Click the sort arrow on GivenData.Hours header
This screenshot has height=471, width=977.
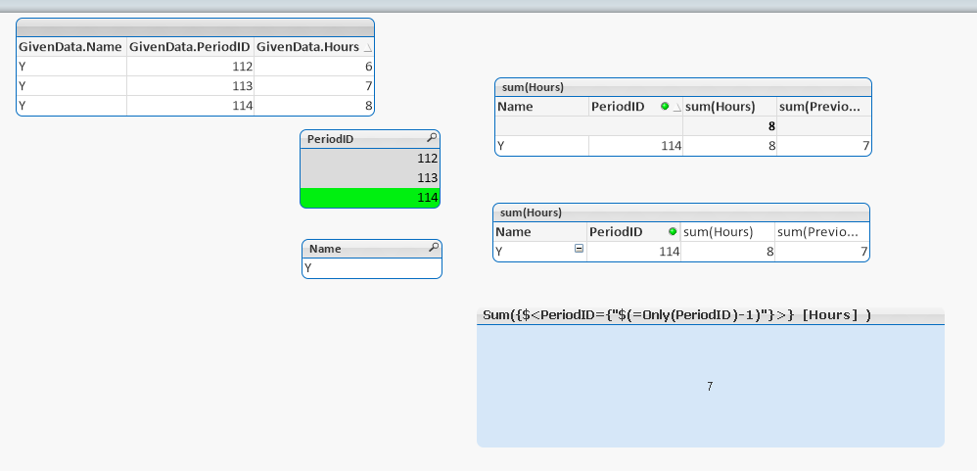coord(368,47)
